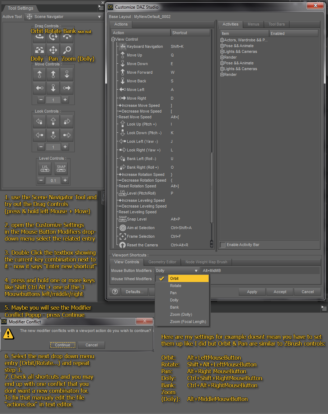The height and width of the screenshot is (414, 328).
Task: Click the Move Back arrow in Move Controls
Action: (x=53, y=88)
